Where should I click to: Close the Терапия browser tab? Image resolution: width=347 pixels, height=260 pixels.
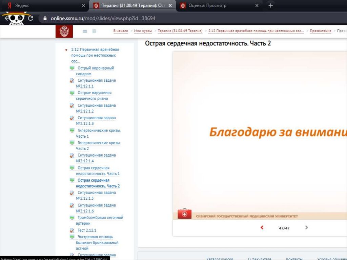(x=170, y=6)
